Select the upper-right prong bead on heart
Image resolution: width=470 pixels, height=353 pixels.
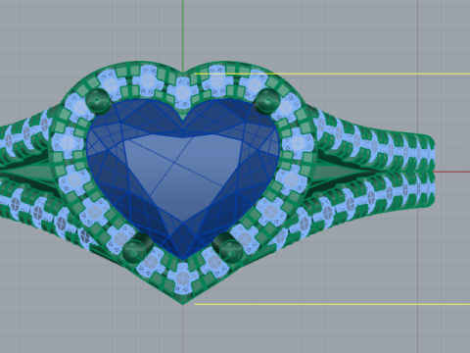[268, 100]
